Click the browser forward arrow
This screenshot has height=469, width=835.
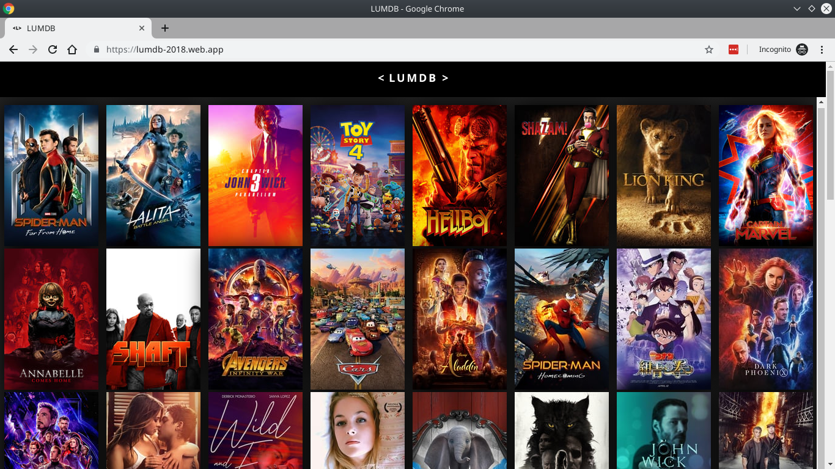[x=33, y=49]
